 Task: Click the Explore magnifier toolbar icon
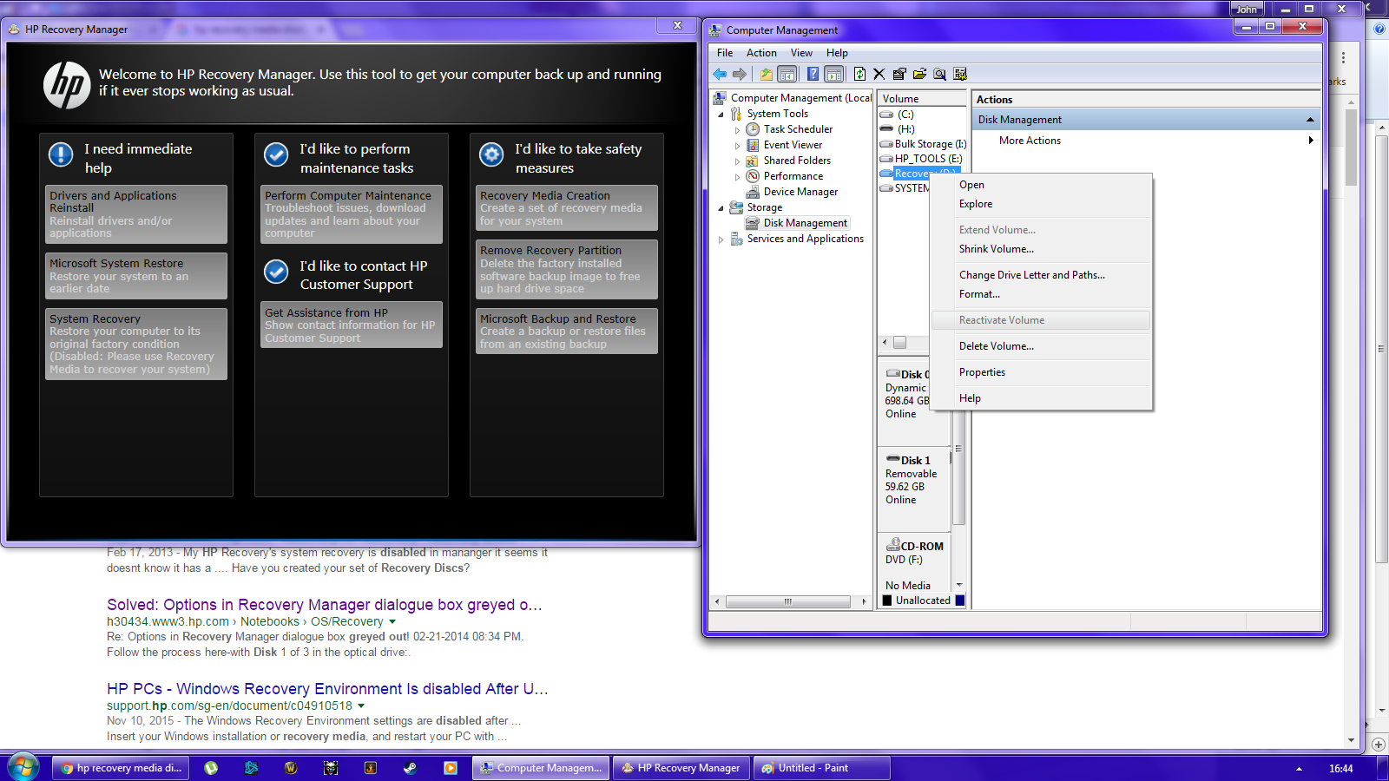[939, 75]
